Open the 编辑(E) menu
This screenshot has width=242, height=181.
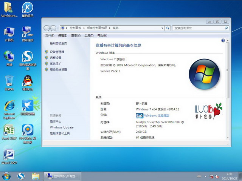coord(63,35)
